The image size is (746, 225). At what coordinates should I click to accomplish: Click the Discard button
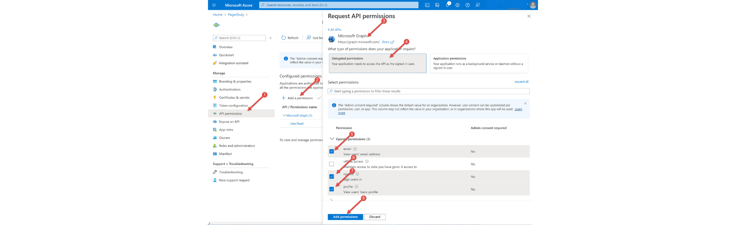(x=375, y=217)
